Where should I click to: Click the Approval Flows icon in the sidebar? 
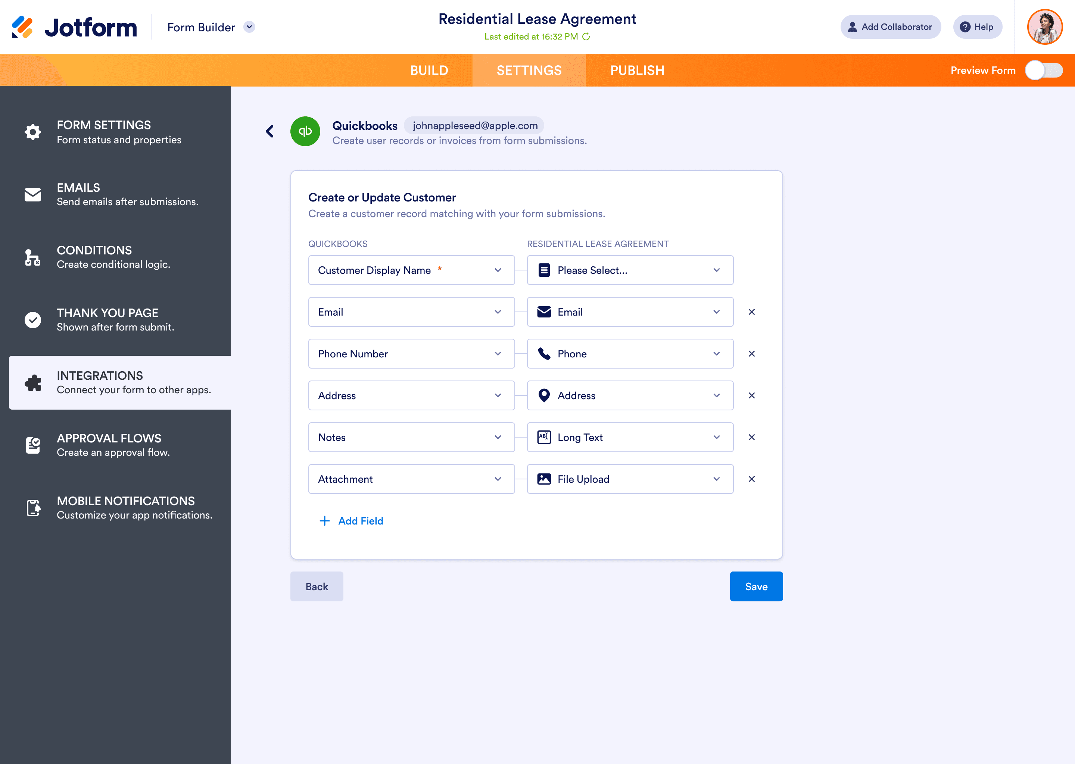(x=32, y=445)
